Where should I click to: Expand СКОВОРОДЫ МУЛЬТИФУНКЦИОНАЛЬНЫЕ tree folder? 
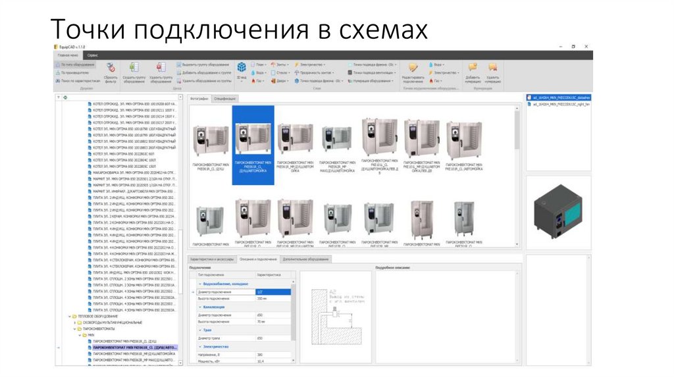pos(75,323)
